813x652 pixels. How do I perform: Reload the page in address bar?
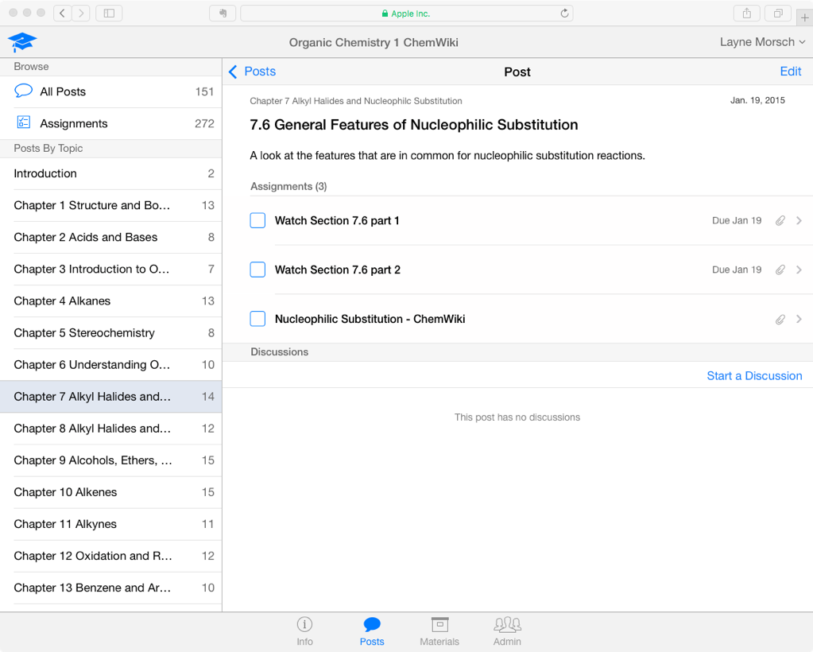tap(564, 14)
